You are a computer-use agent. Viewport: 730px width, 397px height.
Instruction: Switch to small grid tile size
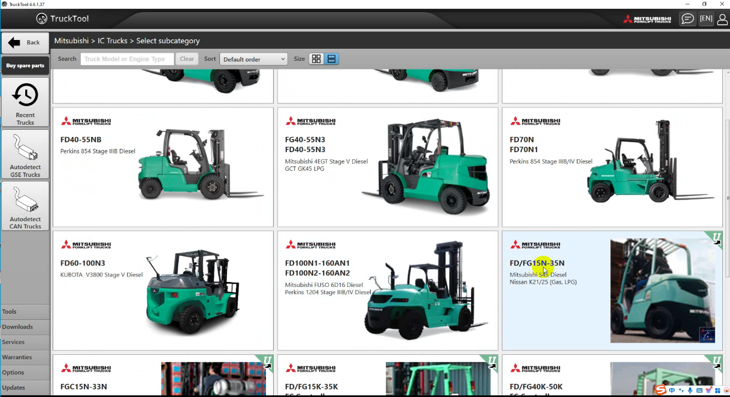pos(316,59)
